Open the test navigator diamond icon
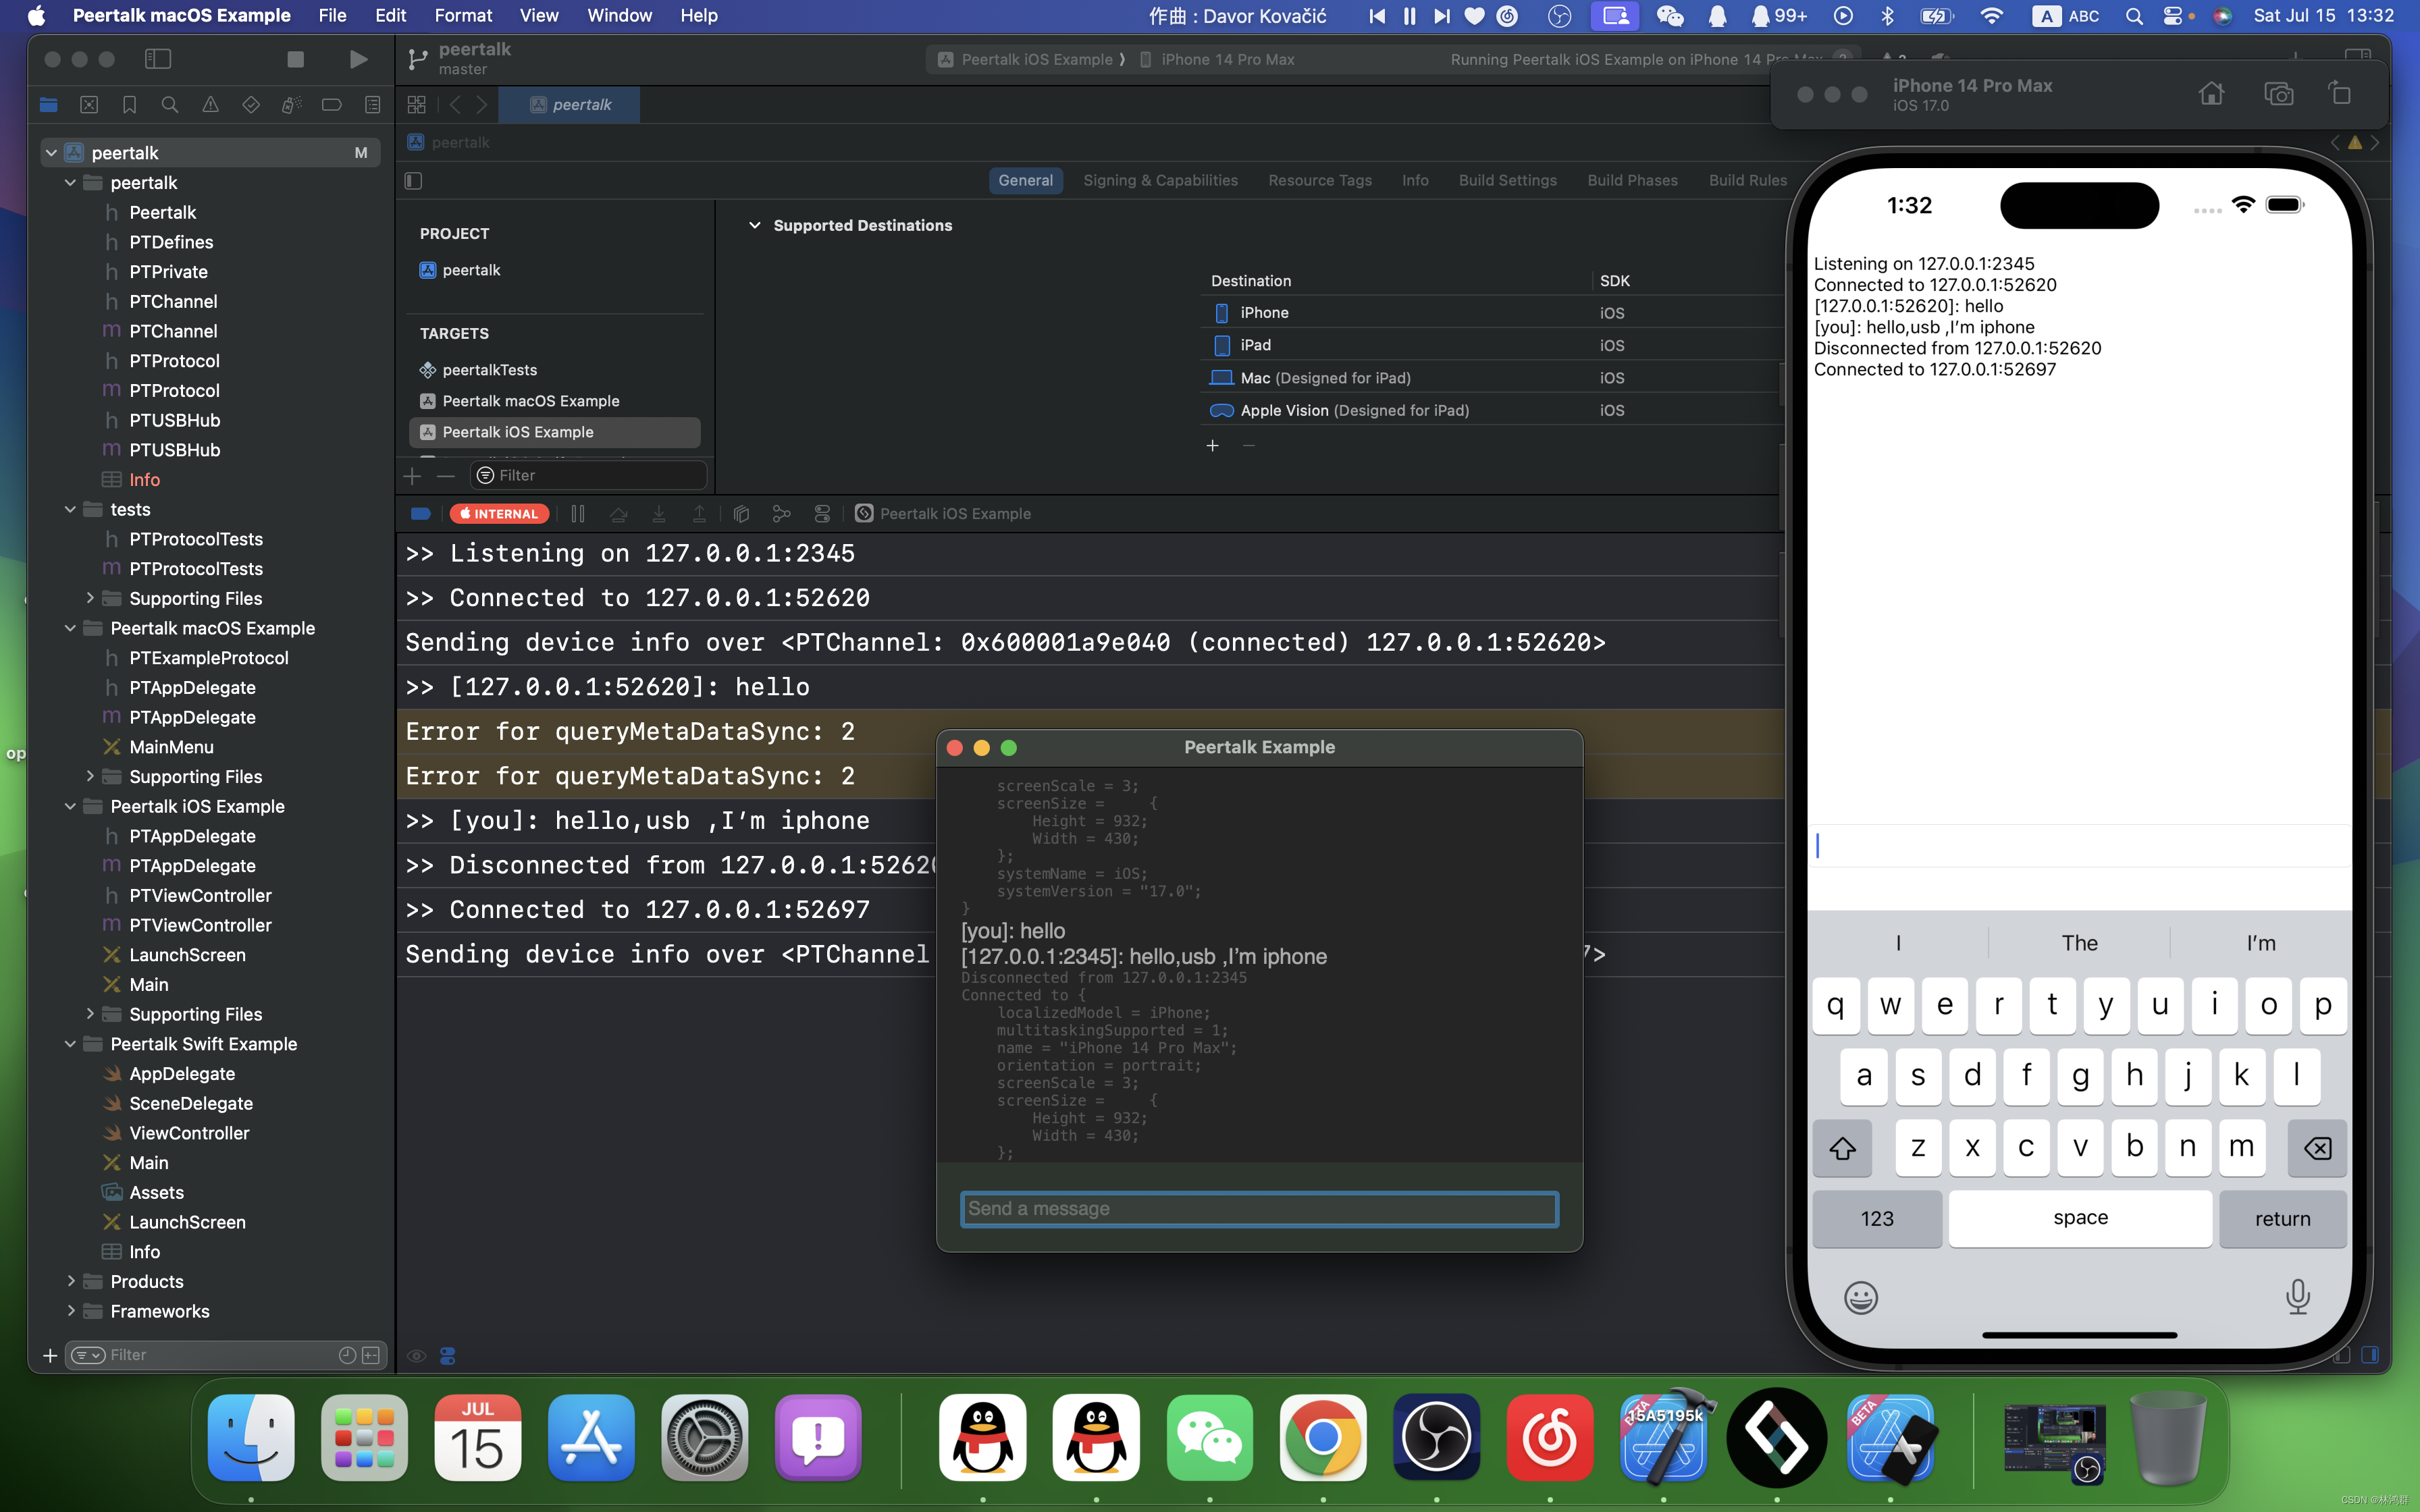Image resolution: width=2420 pixels, height=1512 pixels. (x=251, y=105)
